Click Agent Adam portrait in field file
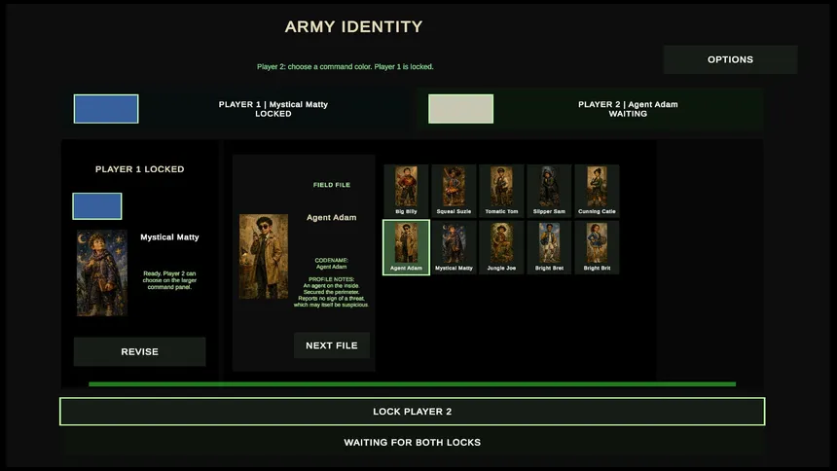Viewport: 837px width, 471px height. click(x=264, y=256)
